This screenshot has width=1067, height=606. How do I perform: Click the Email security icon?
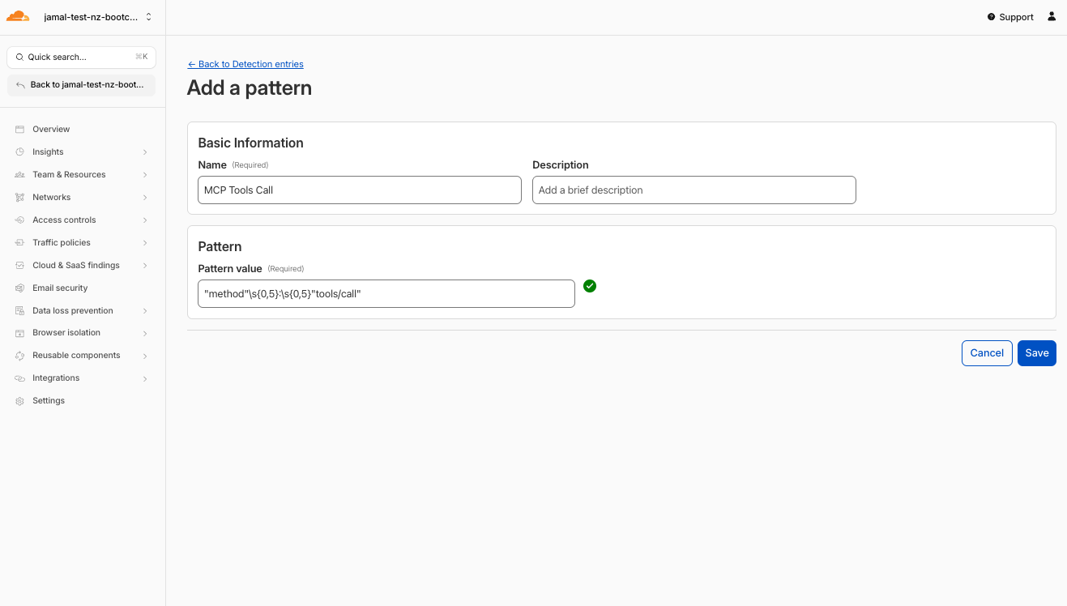(x=20, y=288)
